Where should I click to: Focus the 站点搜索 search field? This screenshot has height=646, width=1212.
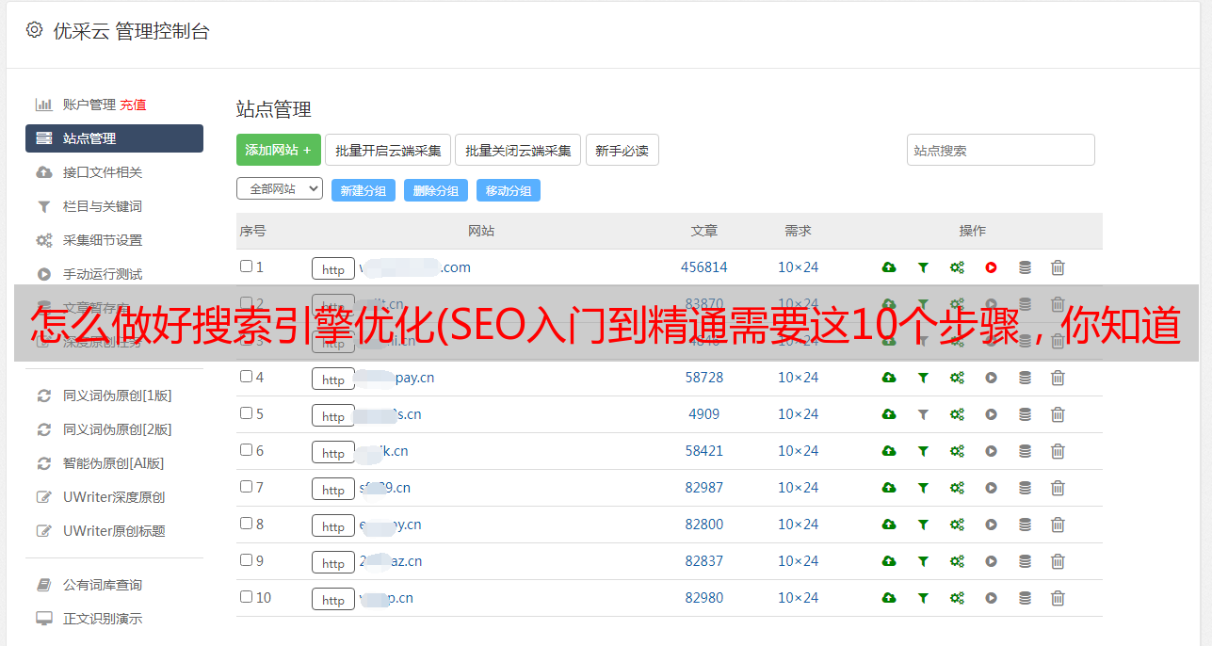pyautogui.click(x=1001, y=150)
